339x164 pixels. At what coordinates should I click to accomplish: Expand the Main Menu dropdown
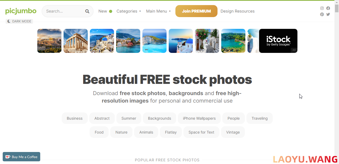[x=159, y=11]
